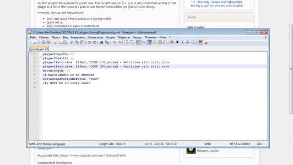Cut selection using the scissors icon
Screen dimensions: 293x165
(x=71, y=43)
